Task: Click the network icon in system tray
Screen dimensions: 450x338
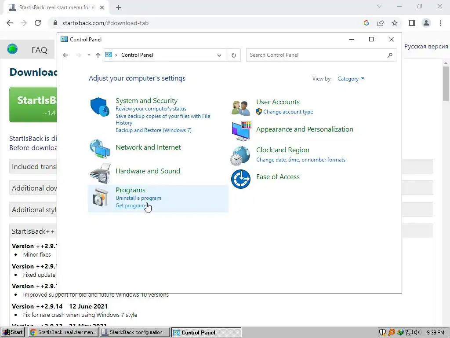Action: pos(409,333)
